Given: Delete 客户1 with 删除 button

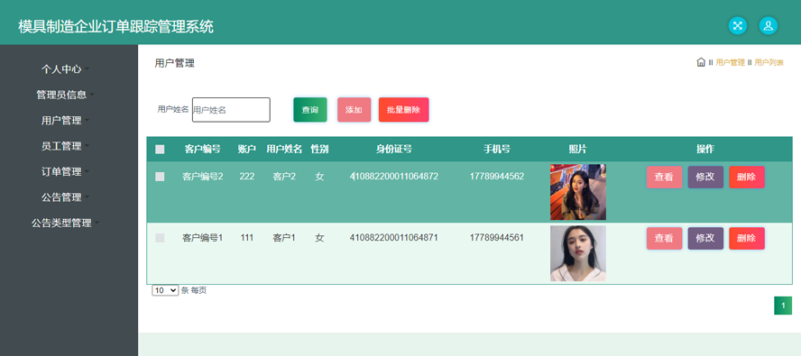Looking at the screenshot, I should pos(747,239).
